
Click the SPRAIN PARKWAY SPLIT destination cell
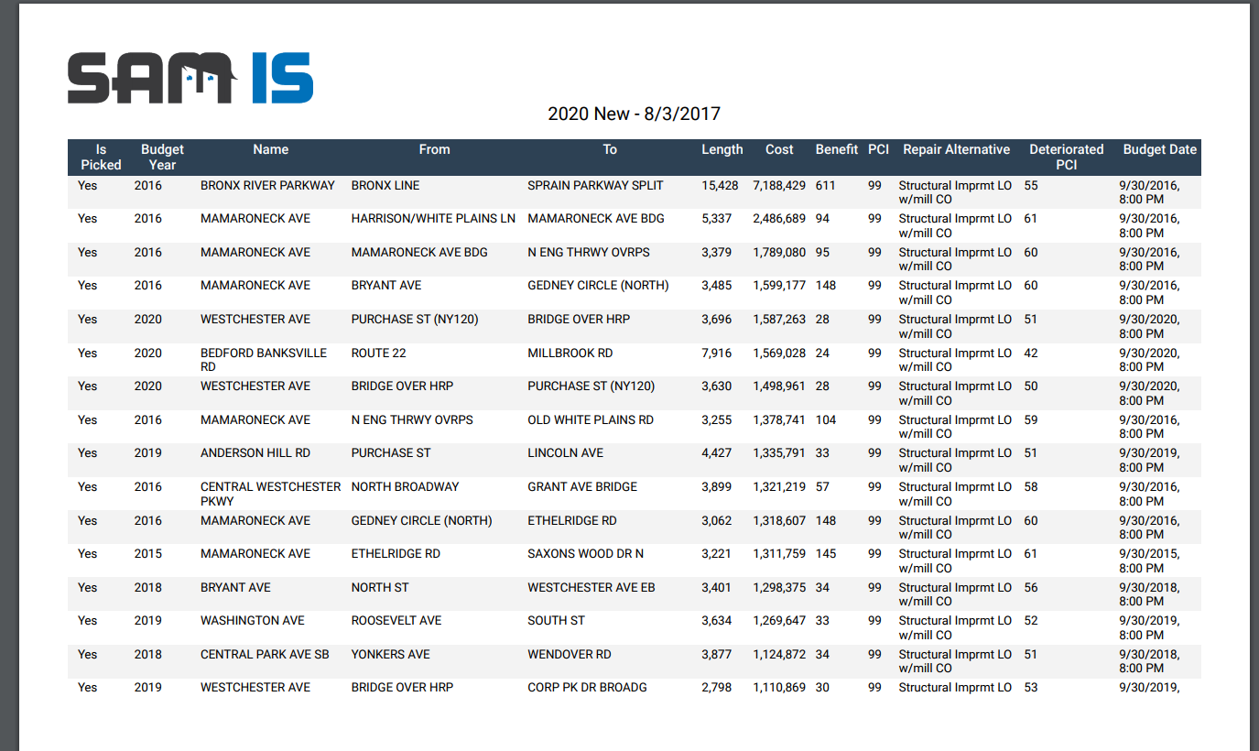[x=595, y=186]
